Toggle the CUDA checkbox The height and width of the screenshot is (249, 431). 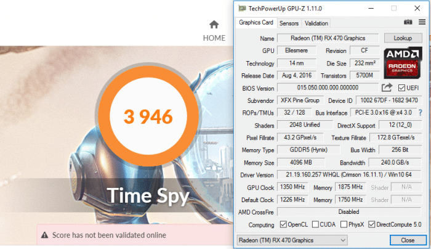315,224
